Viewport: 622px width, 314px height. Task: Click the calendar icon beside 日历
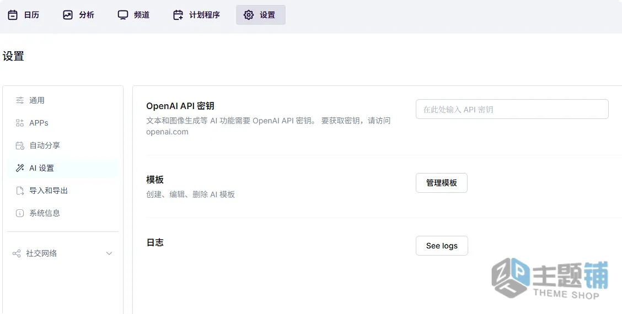(x=13, y=15)
